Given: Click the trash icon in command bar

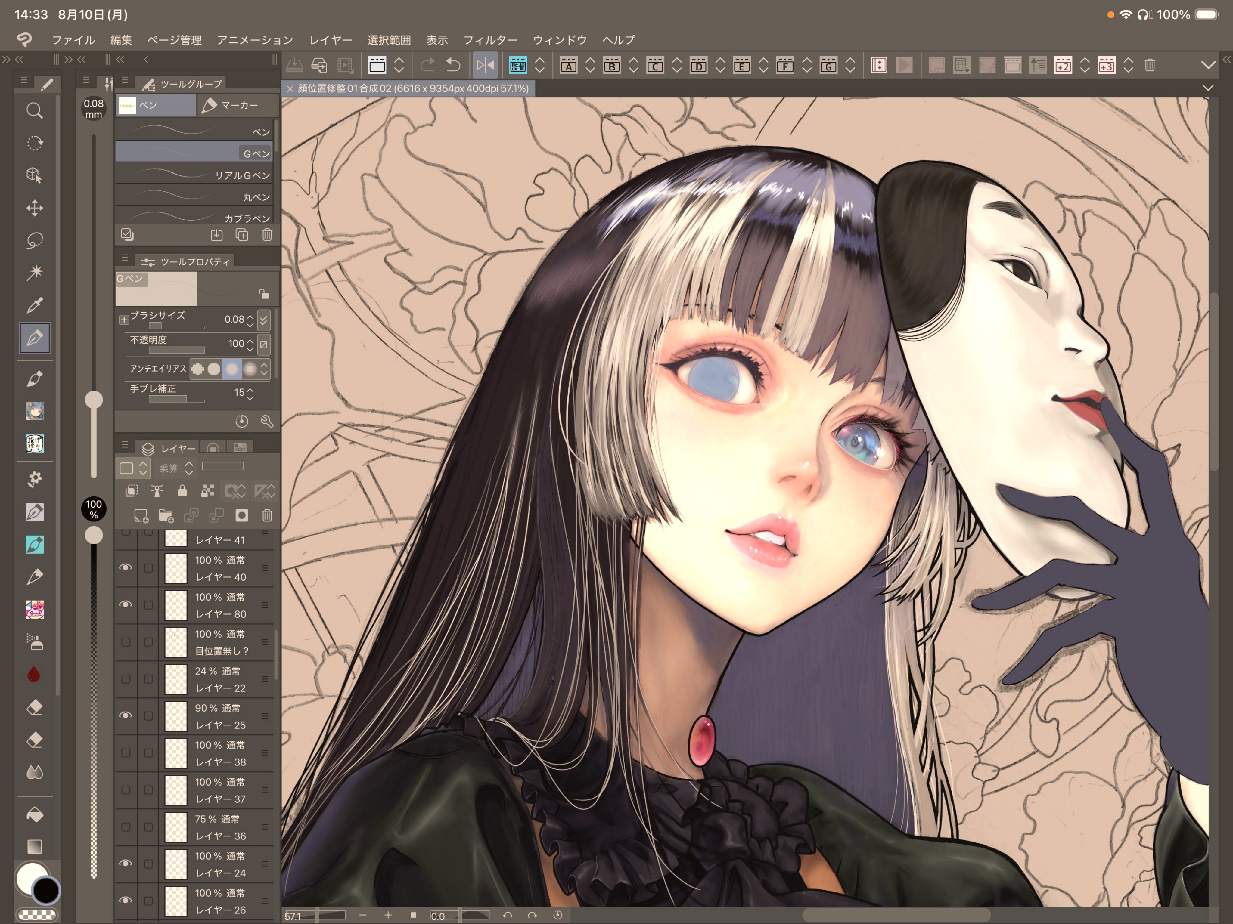Looking at the screenshot, I should pyautogui.click(x=1149, y=65).
